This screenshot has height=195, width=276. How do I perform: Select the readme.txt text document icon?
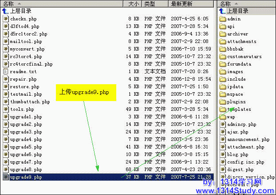[x=6, y=71]
